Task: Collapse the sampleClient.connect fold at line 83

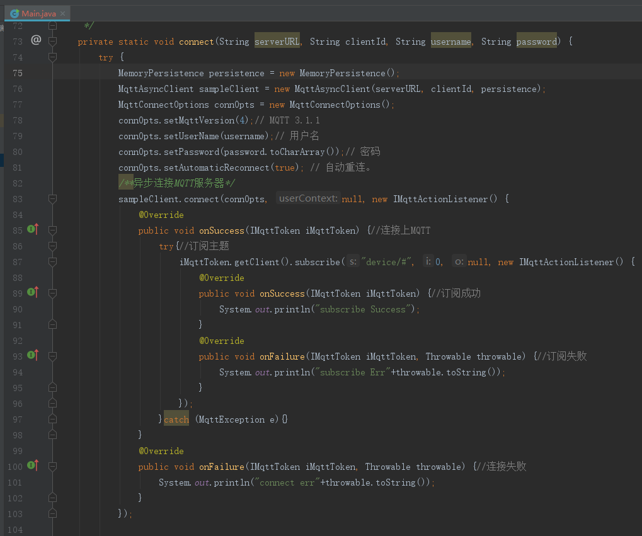Action: tap(52, 199)
